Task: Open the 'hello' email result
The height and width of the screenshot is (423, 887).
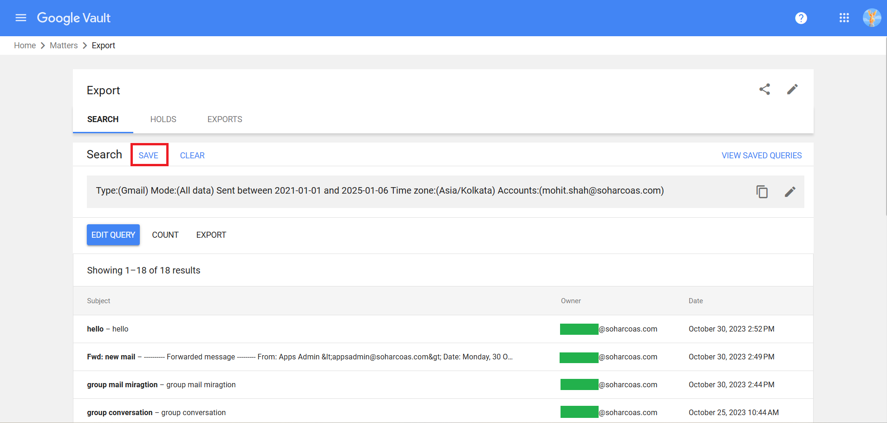Action: pyautogui.click(x=443, y=329)
